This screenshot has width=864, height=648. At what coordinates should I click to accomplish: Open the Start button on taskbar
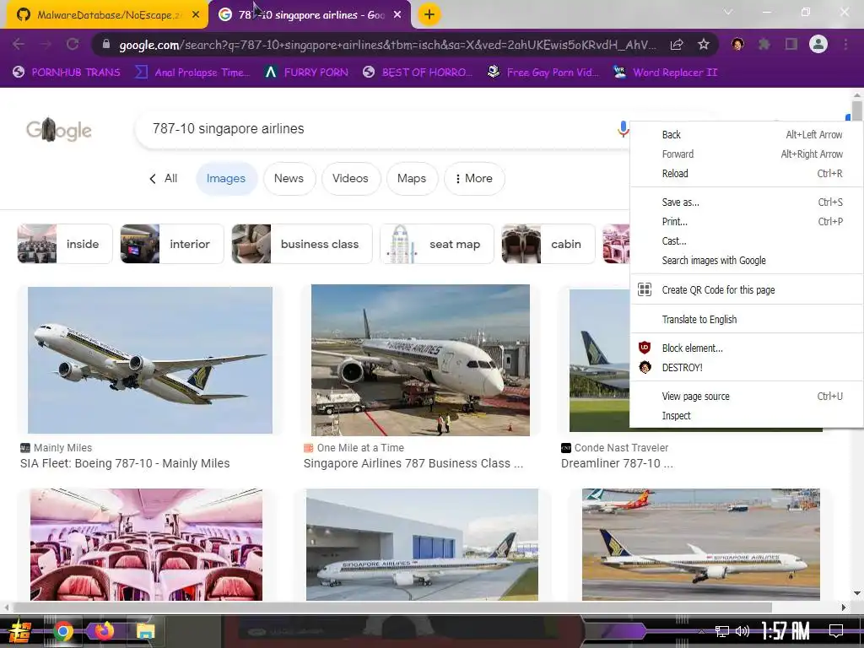pyautogui.click(x=20, y=631)
